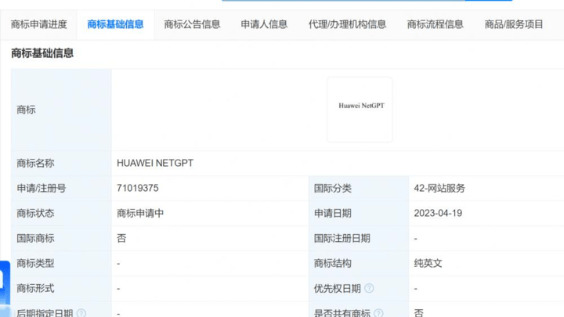Select the trademark name HUAWEI NETGPT
Viewport: 564px width, 317px height.
[155, 163]
